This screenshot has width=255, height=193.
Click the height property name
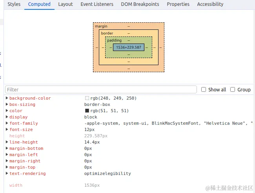coord(17,136)
